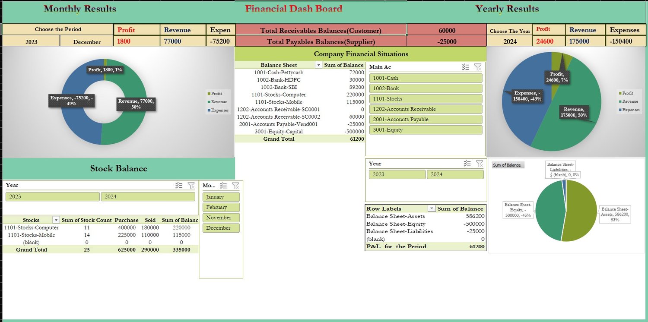Image resolution: width=648 pixels, height=322 pixels.
Task: Select the 3001-Equity-Capital row label
Action: 279,131
